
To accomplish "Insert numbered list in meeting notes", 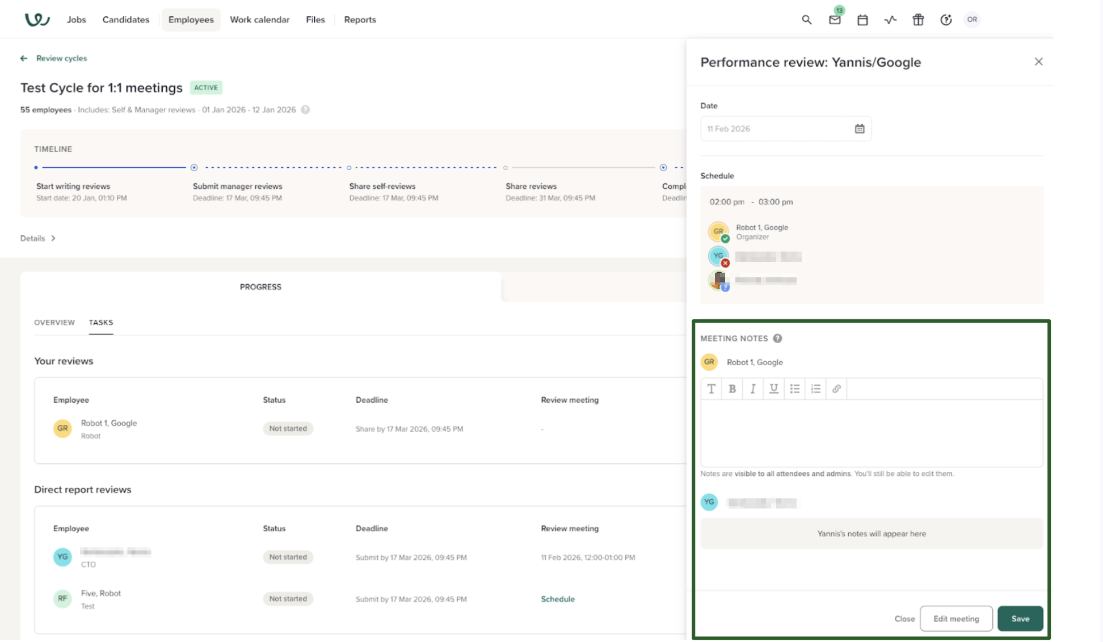I will click(x=815, y=388).
